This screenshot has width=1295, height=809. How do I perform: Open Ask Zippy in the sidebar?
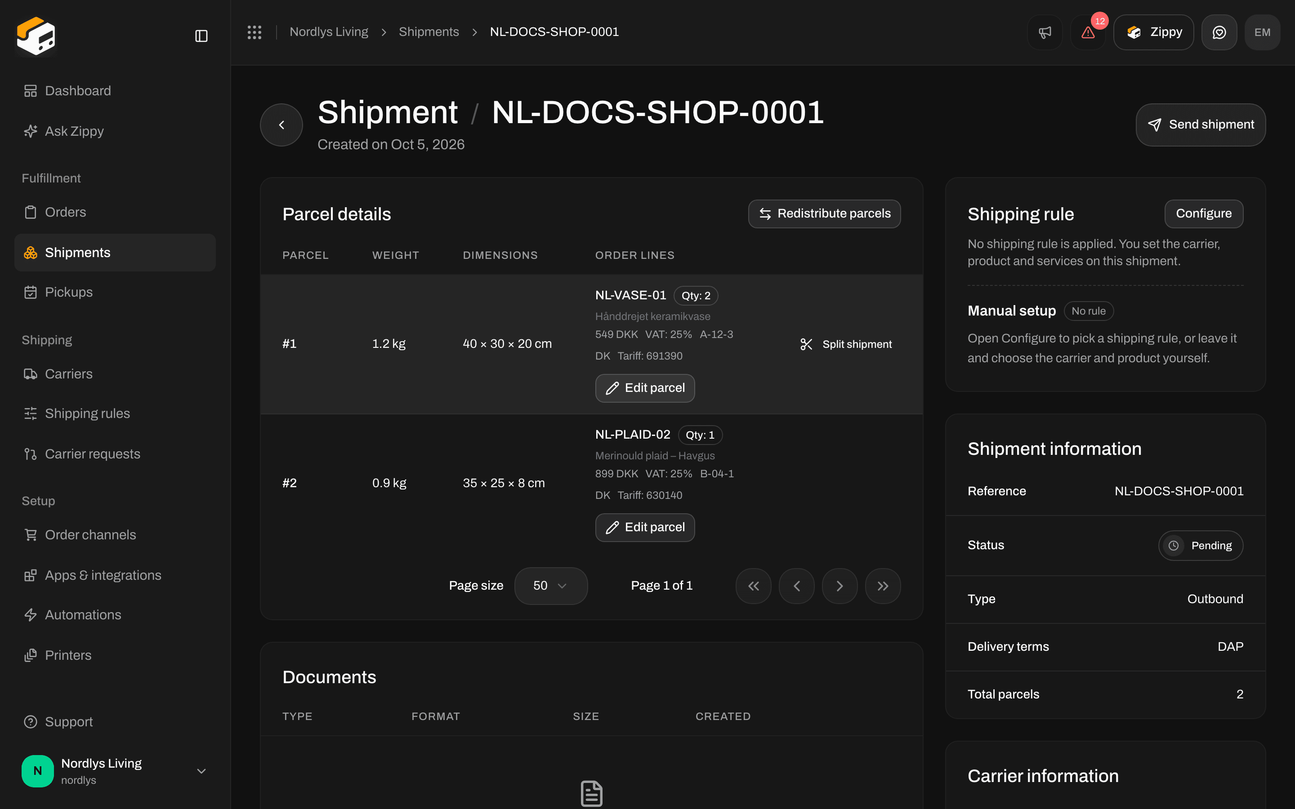tap(115, 131)
